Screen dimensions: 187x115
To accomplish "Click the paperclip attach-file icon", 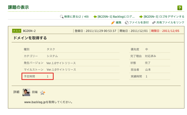I will tap(127, 22).
